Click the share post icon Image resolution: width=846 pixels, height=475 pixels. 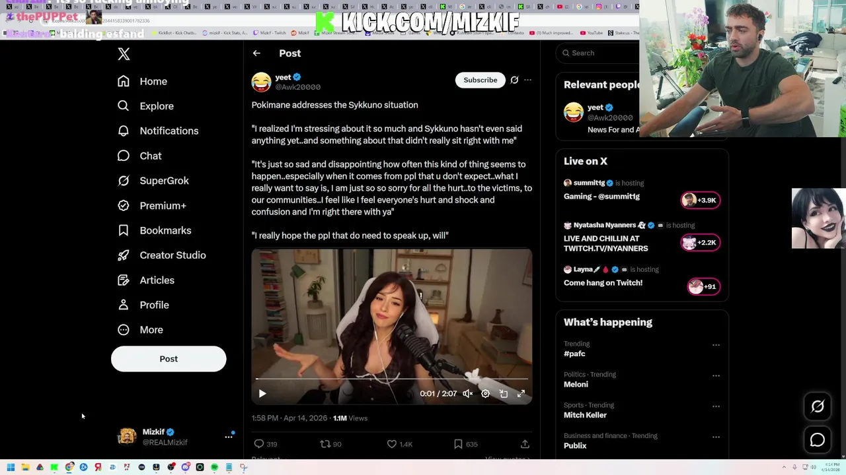coord(525,444)
